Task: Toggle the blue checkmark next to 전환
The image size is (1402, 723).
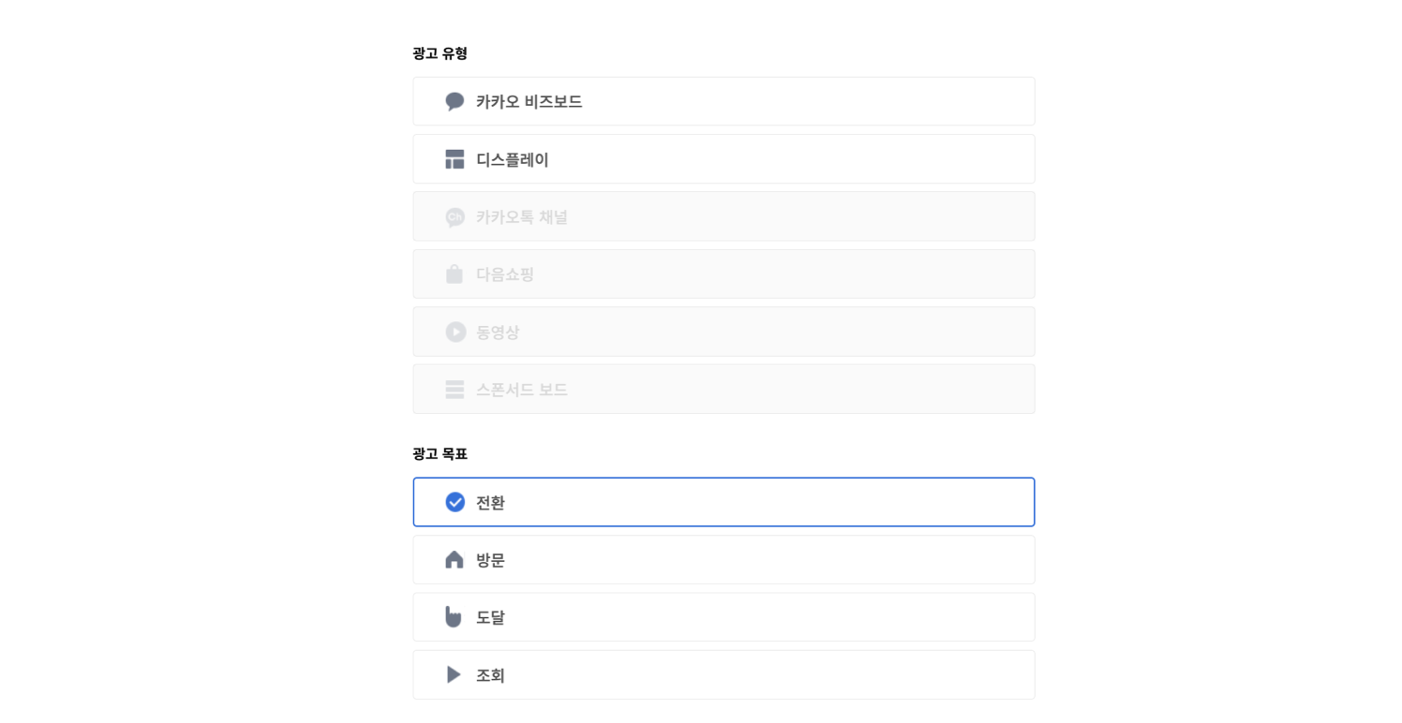Action: (455, 502)
